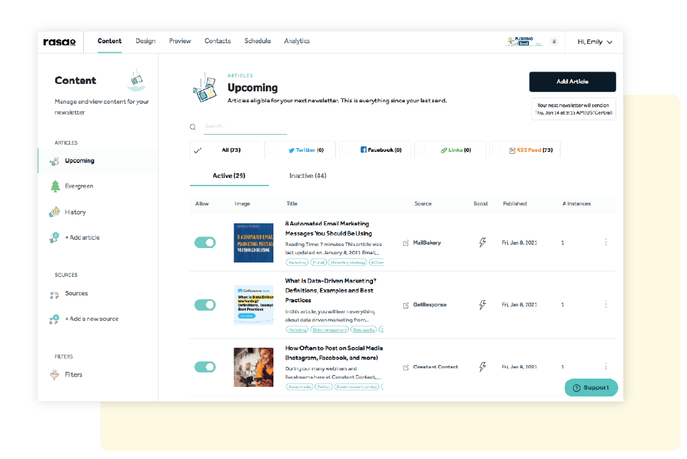Toggle off the Data-Driven Marketing article
Image resolution: width=687 pixels, height=459 pixels.
(205, 304)
